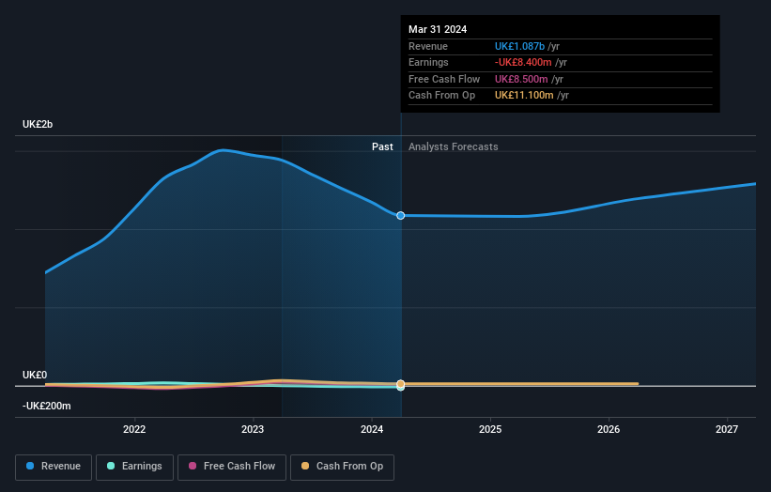Screen dimensions: 771x492
Task: Click the 2026 x-axis label
Action: click(609, 429)
